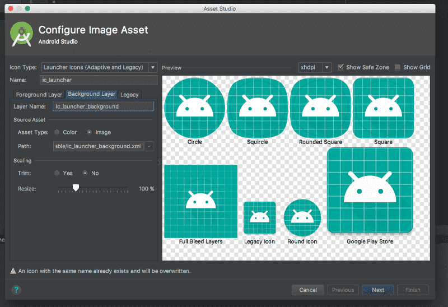Set Trim to No
448x307 pixels.
[85, 173]
